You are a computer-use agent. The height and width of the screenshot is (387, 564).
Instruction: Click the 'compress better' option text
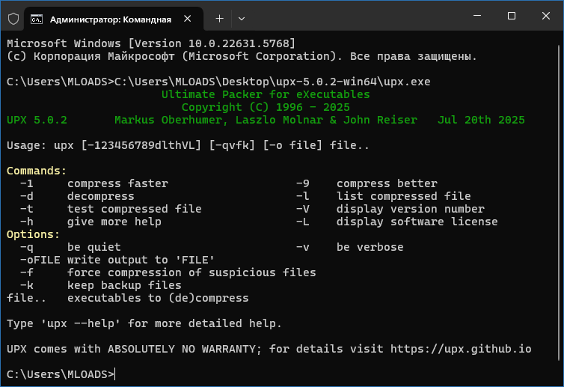tap(387, 183)
